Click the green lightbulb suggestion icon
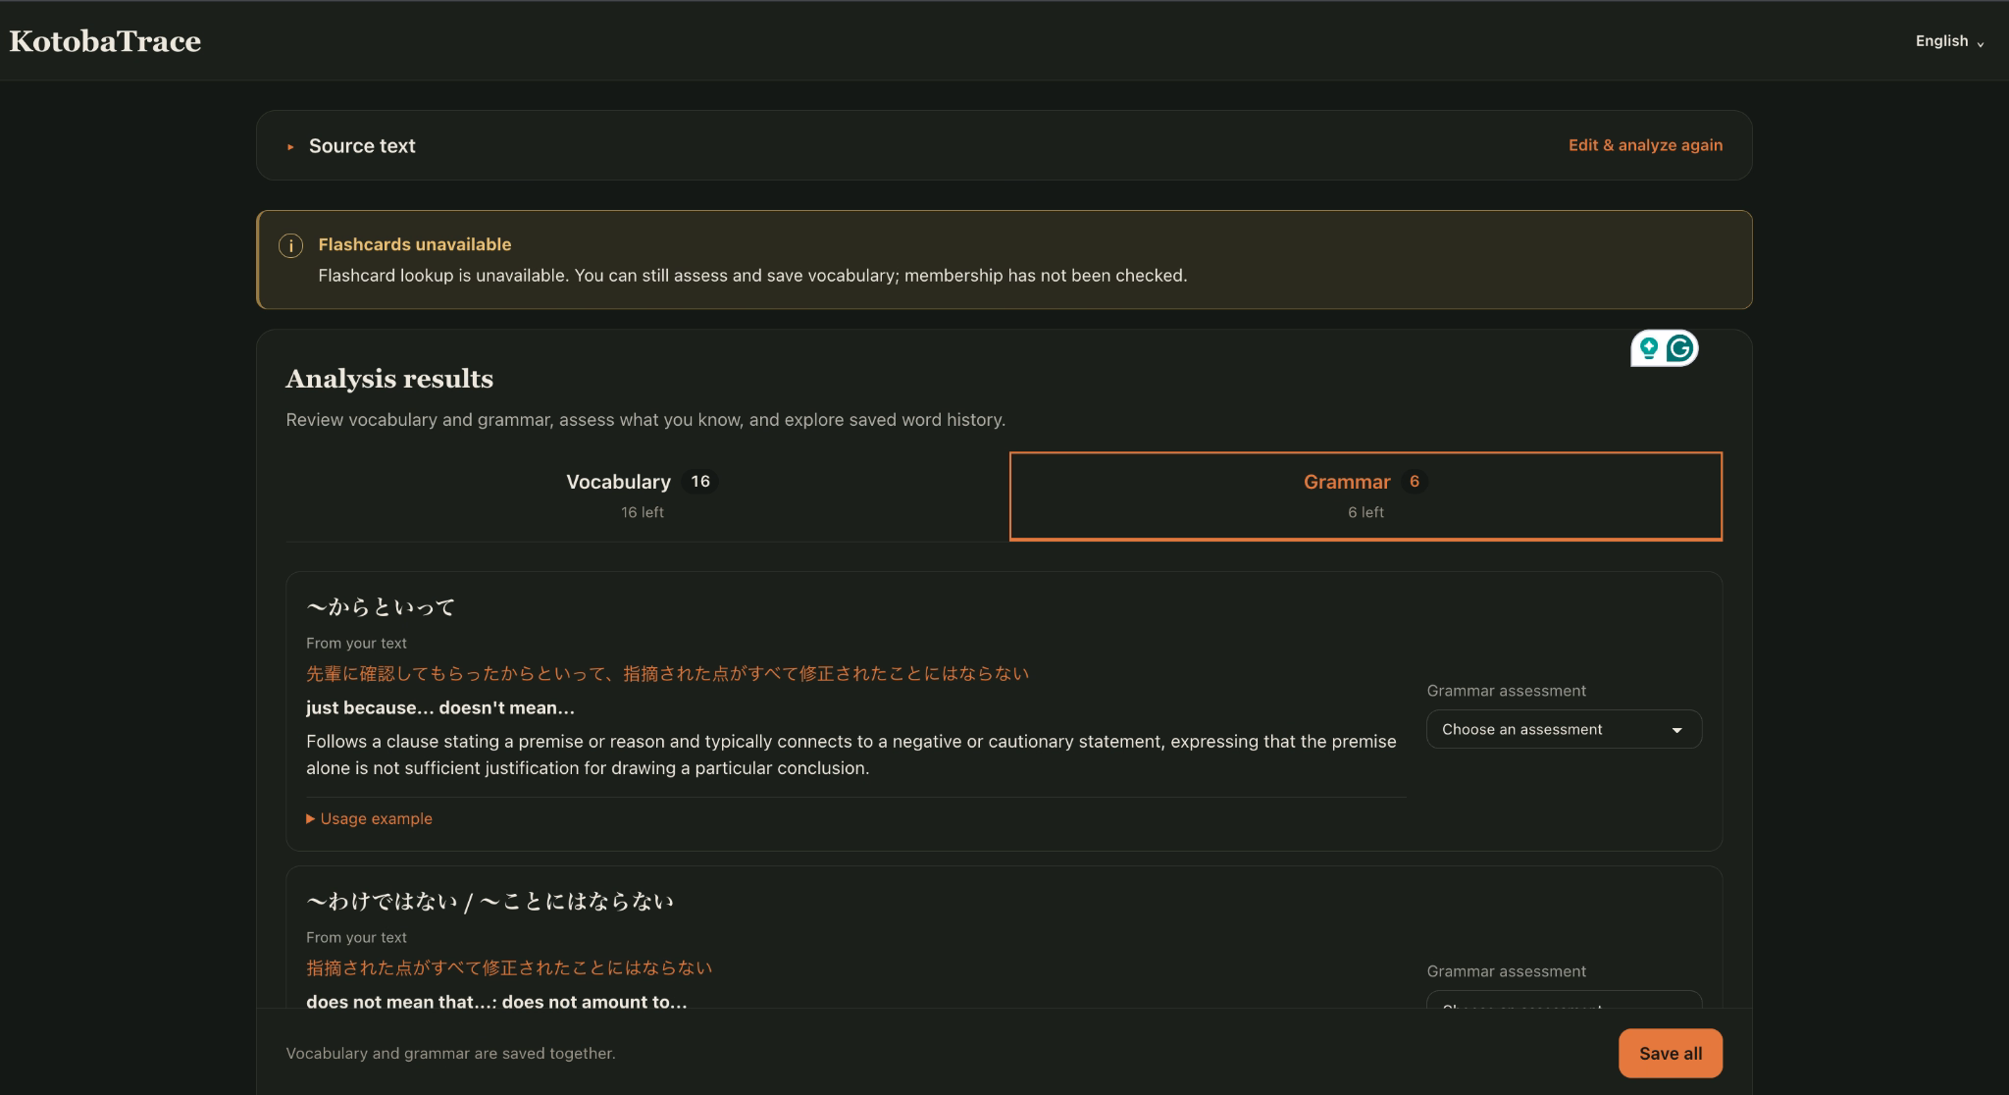The height and width of the screenshot is (1095, 2009). click(x=1648, y=348)
